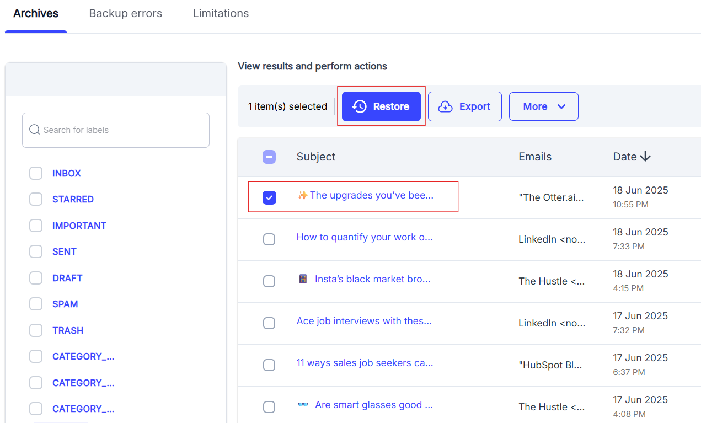
Task: Click the SENT label text
Action: pos(65,251)
